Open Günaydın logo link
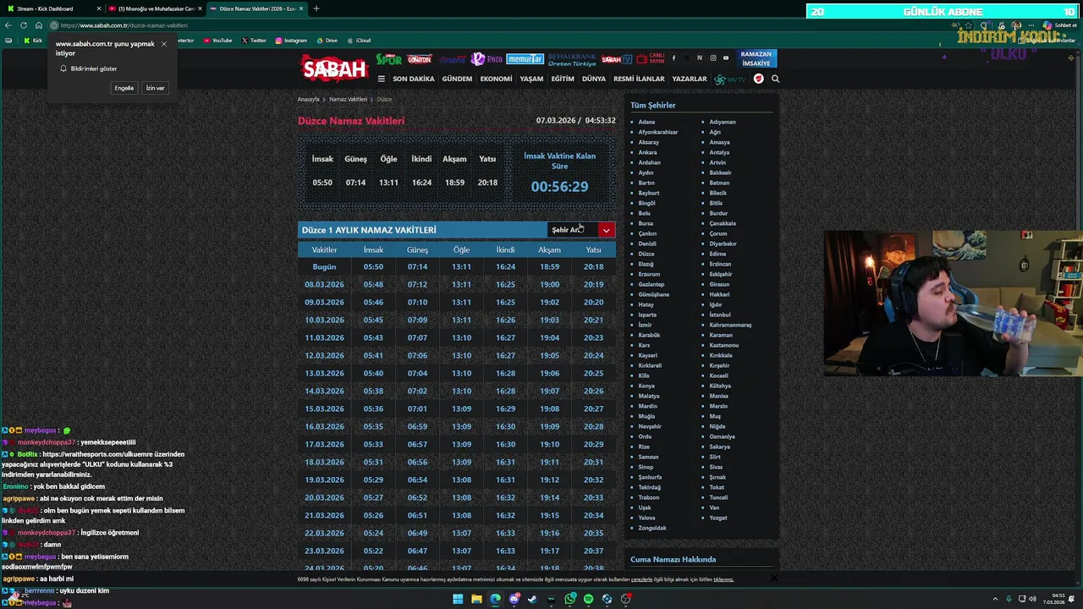The height and width of the screenshot is (609, 1083). click(x=419, y=59)
